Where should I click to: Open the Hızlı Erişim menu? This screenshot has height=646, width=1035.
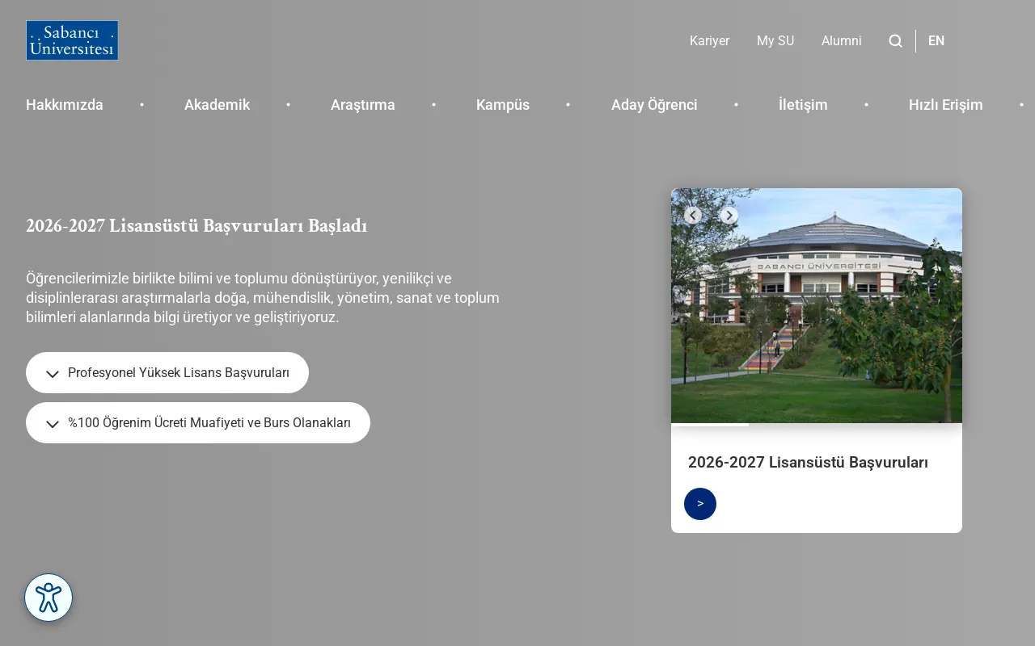pyautogui.click(x=946, y=105)
